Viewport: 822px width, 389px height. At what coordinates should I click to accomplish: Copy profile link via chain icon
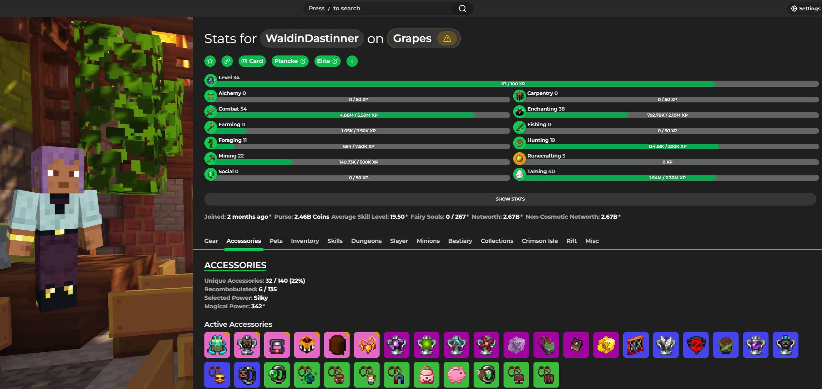(x=227, y=61)
